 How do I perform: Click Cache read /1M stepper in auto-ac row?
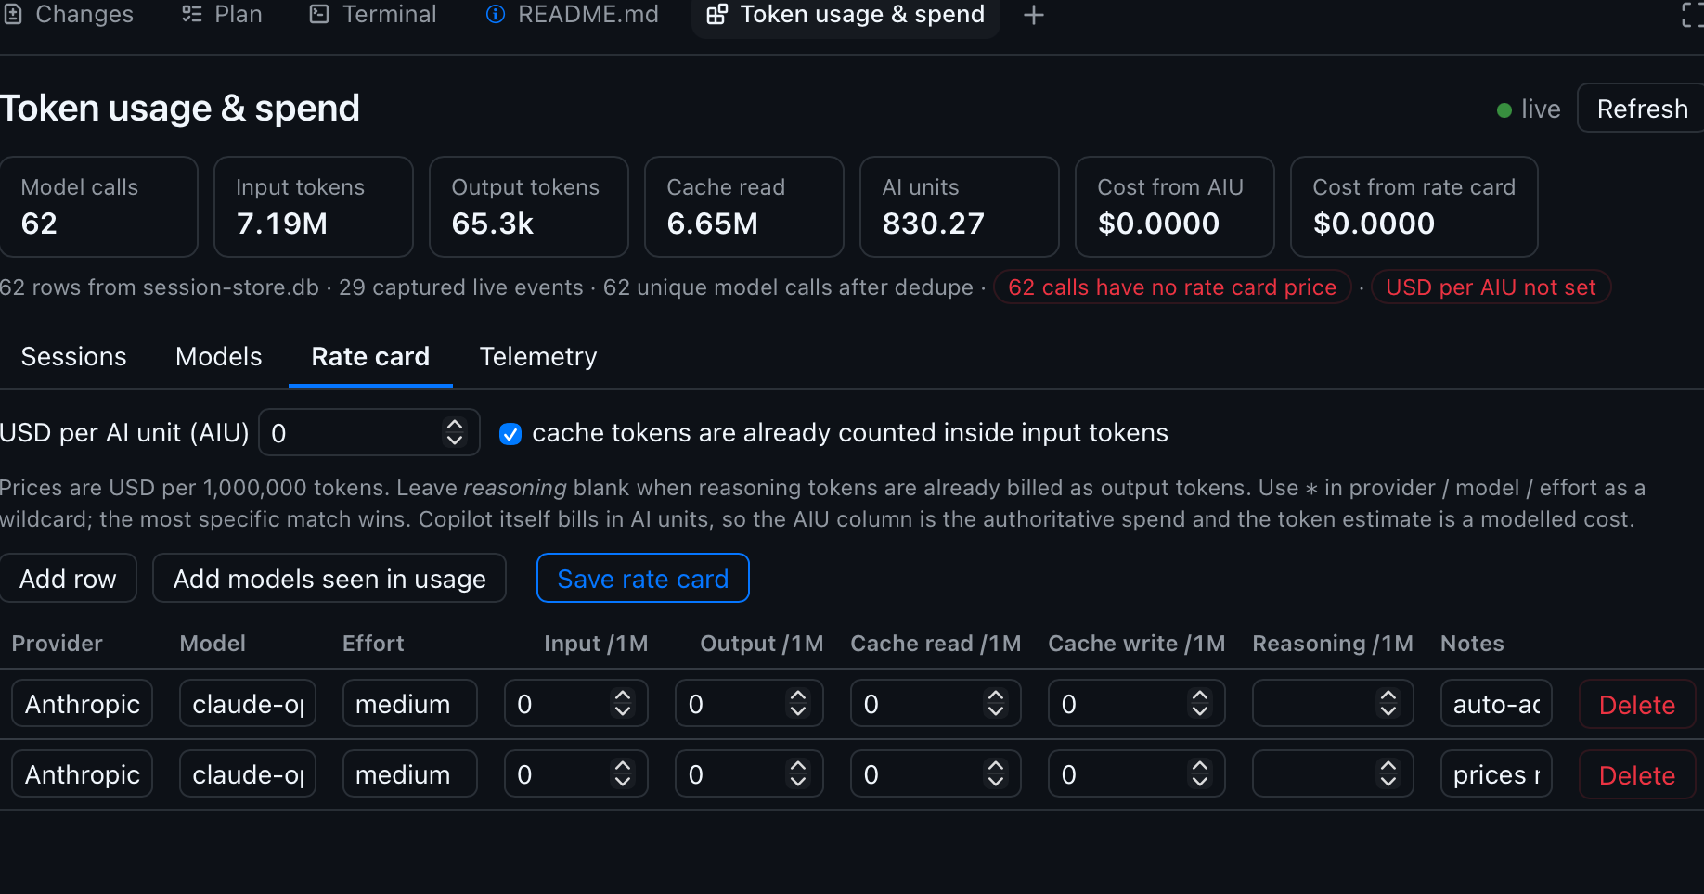996,704
